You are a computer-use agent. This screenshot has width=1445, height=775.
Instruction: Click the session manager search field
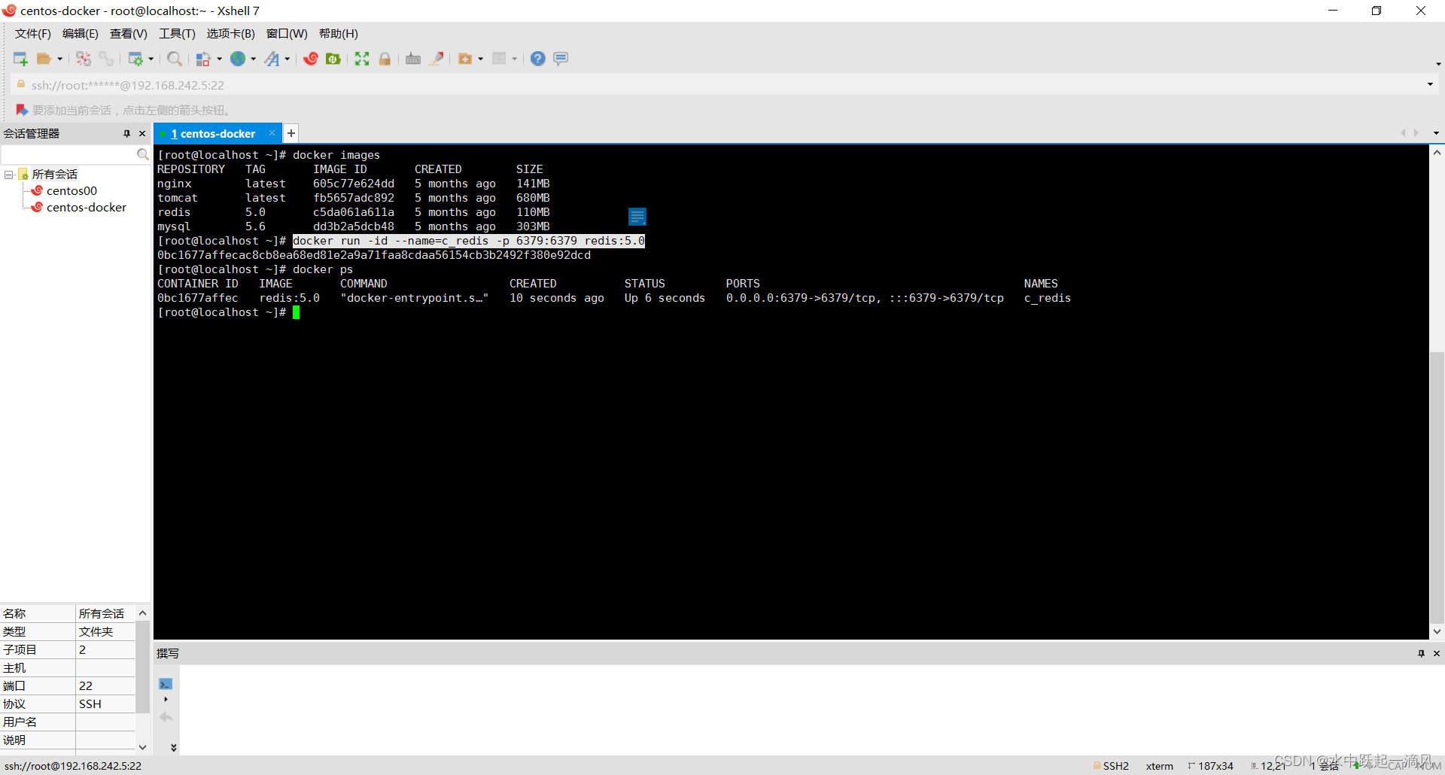(x=68, y=154)
